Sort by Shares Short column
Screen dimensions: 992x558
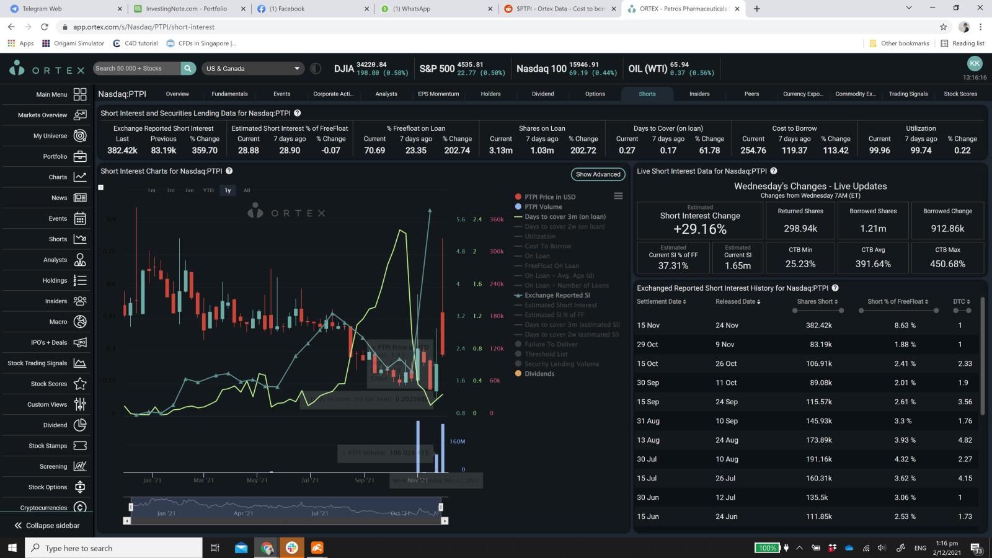point(817,301)
